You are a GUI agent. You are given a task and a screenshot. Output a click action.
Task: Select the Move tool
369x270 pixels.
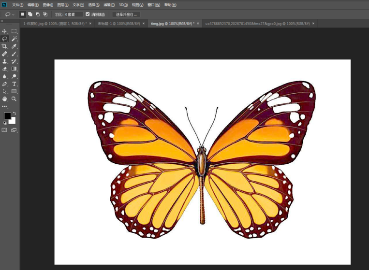point(5,31)
